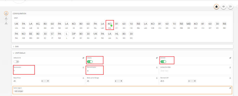Click the Normal LVP value 45.5

pyautogui.click(x=162, y=81)
